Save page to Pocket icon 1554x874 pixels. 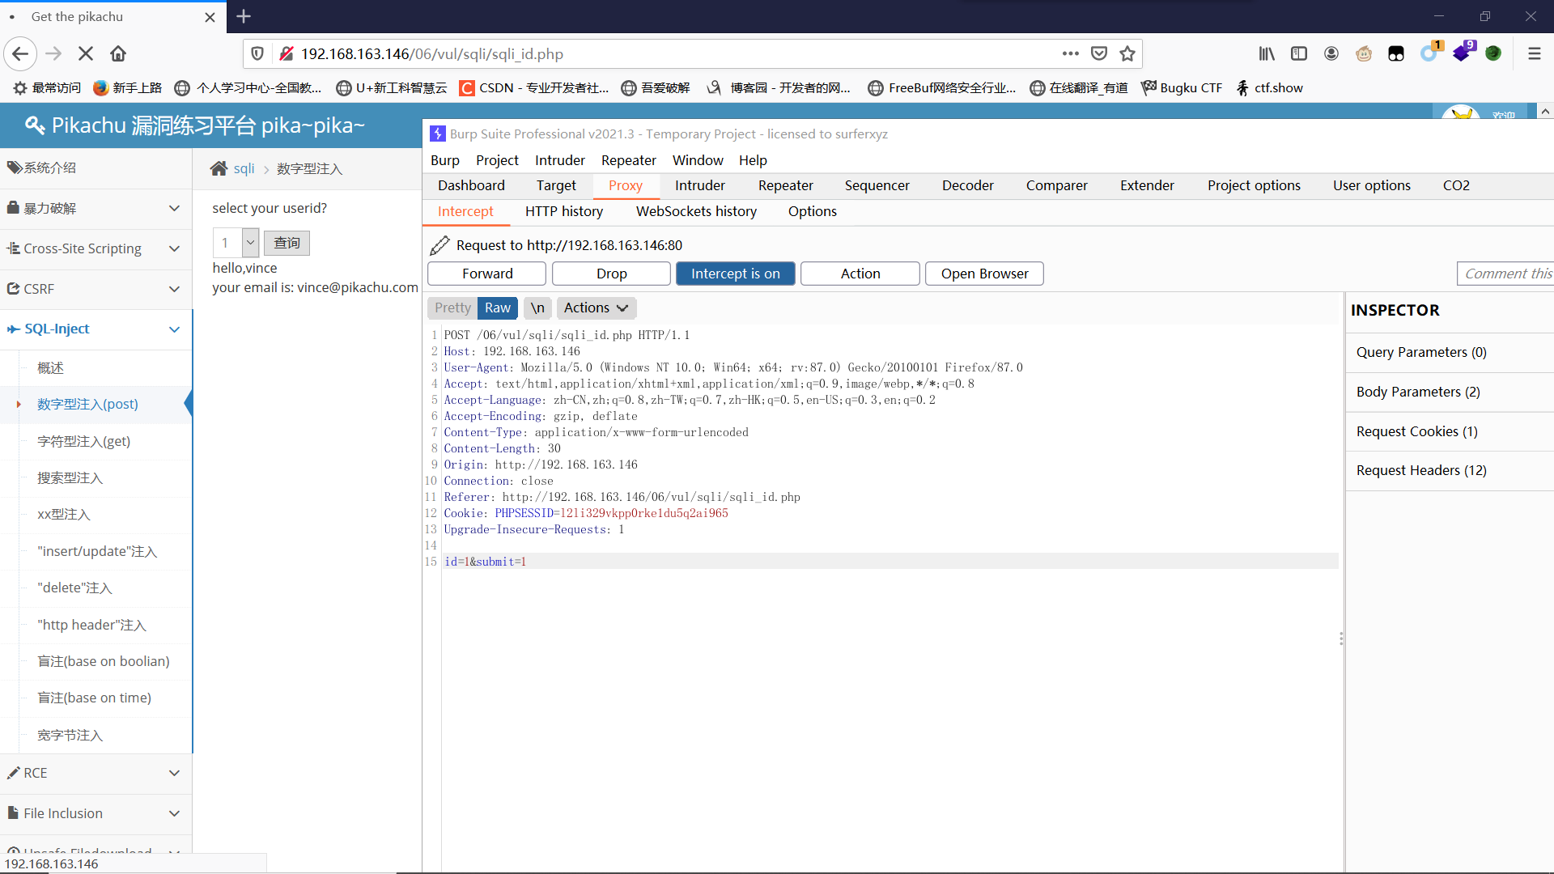coord(1099,53)
